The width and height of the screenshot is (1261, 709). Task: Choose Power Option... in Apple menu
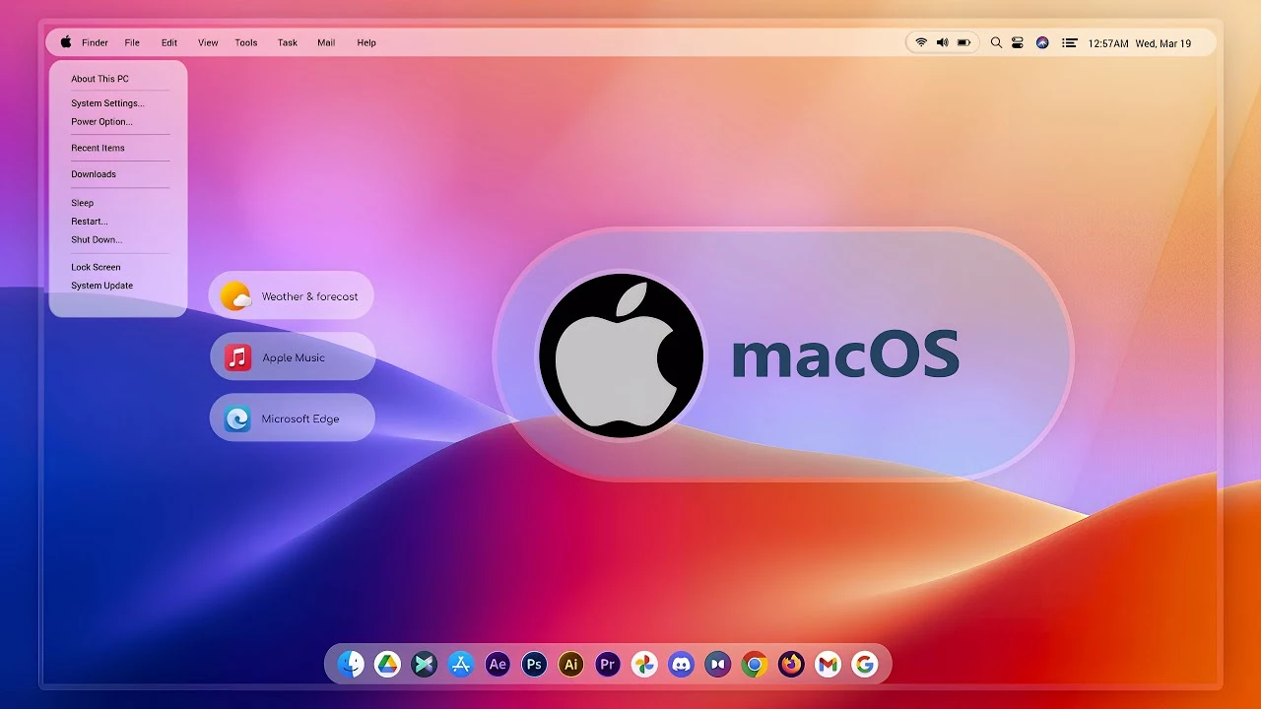pos(101,122)
